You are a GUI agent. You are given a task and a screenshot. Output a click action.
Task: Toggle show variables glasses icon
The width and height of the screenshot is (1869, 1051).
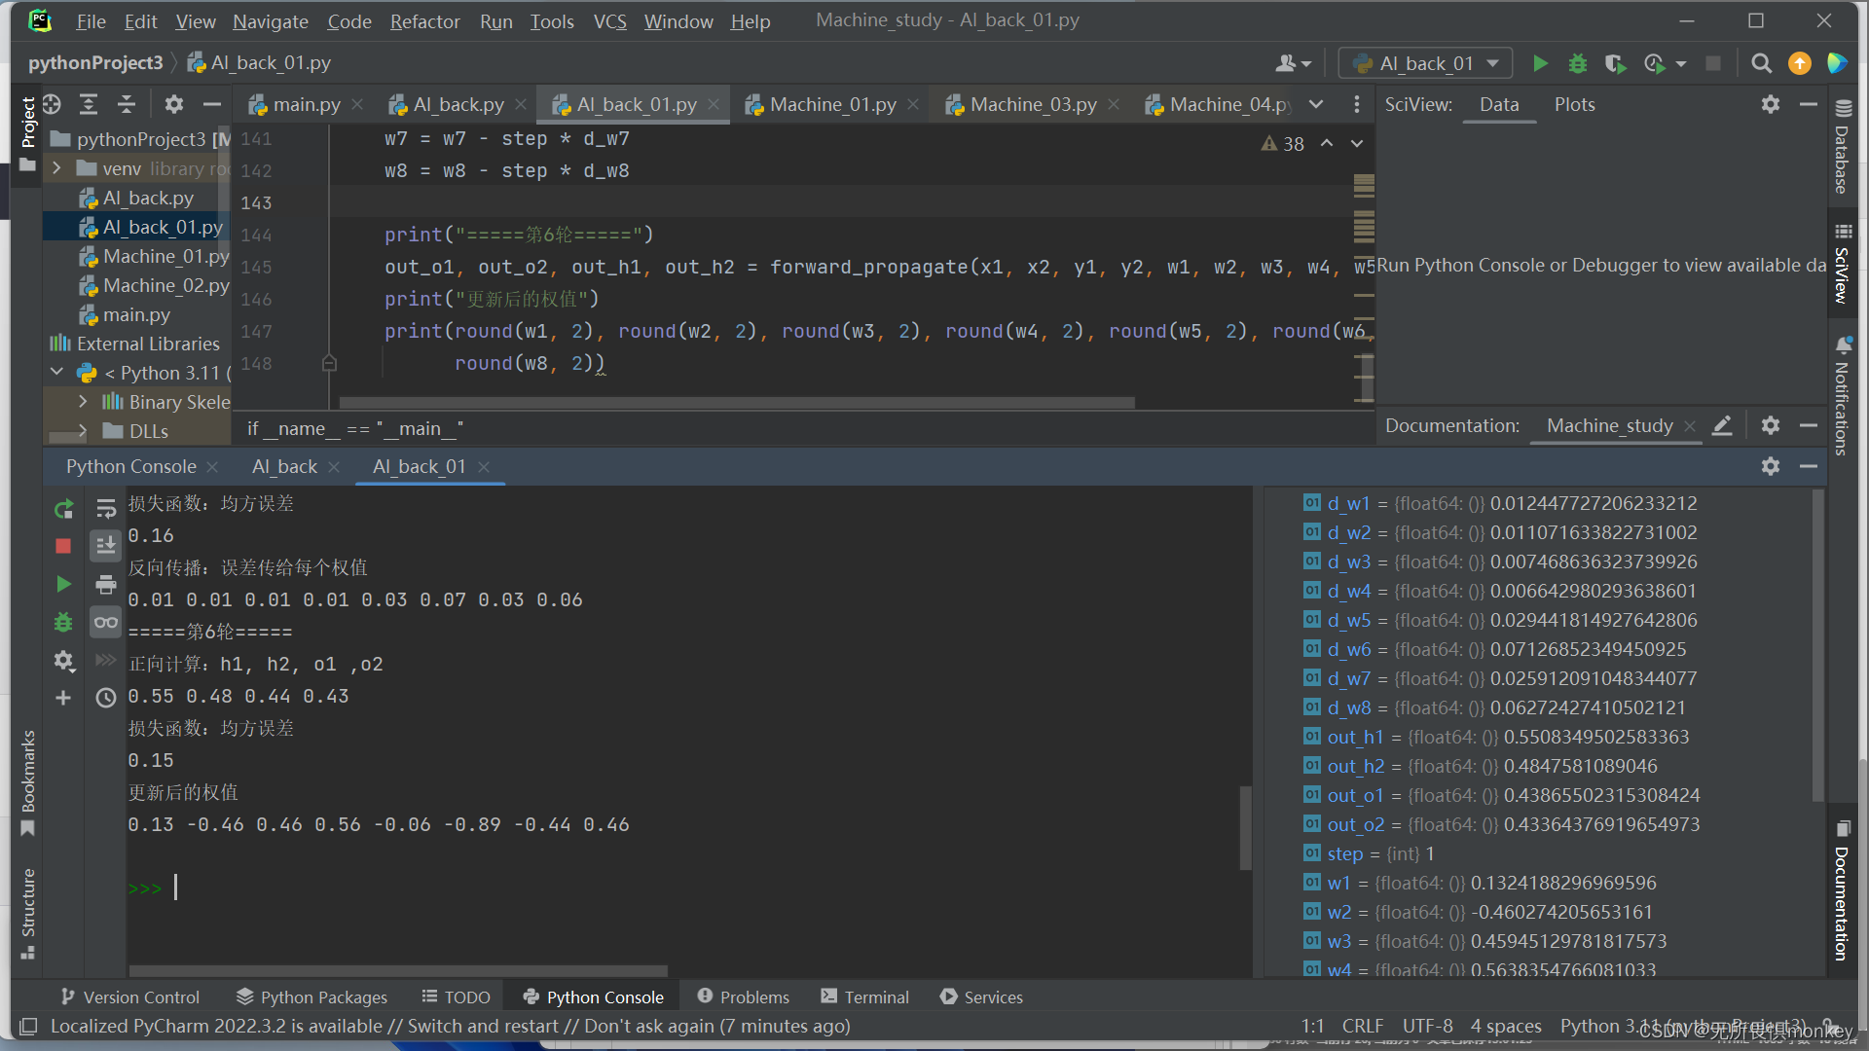[106, 622]
